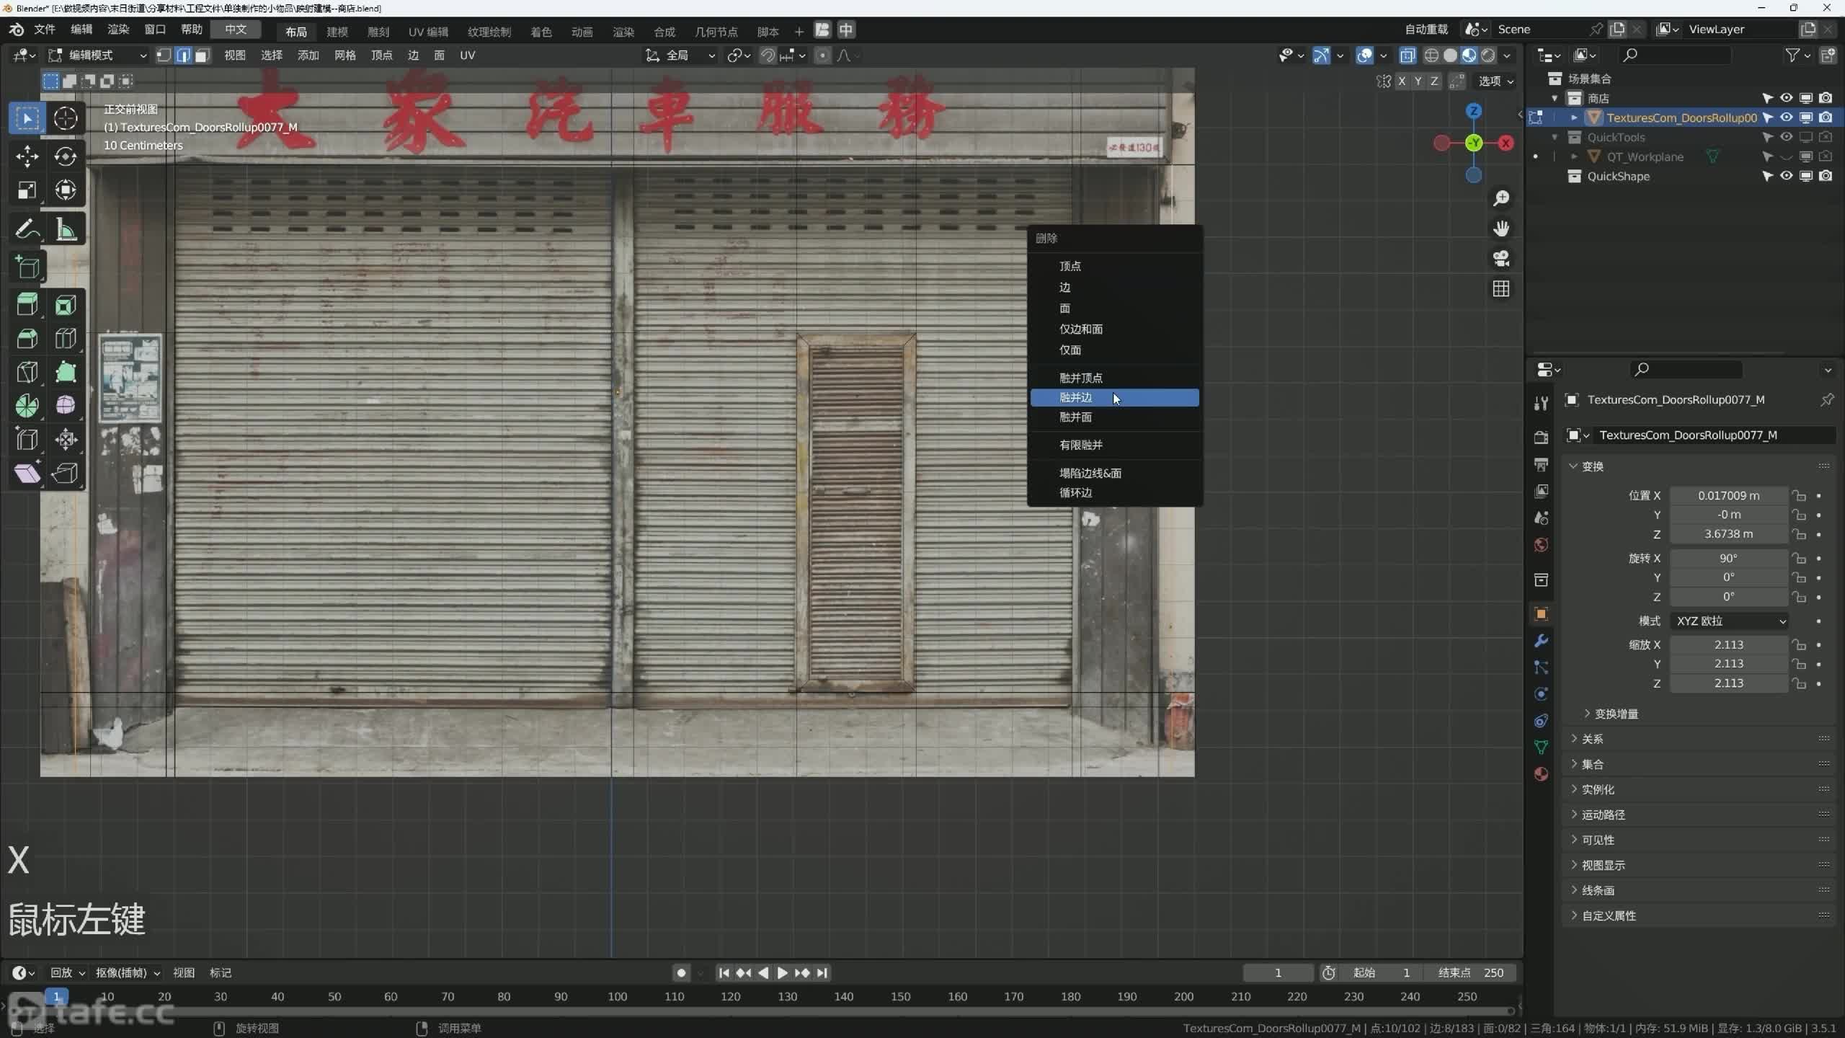Open the 抠像(插帧) timeline menu
Image resolution: width=1845 pixels, height=1038 pixels.
pos(128,972)
